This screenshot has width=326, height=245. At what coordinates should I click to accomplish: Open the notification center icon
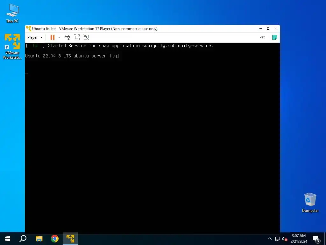[x=316, y=239]
